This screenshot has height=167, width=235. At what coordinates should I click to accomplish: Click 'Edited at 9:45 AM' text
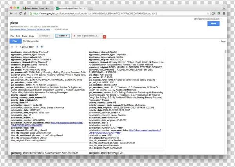click(61, 29)
